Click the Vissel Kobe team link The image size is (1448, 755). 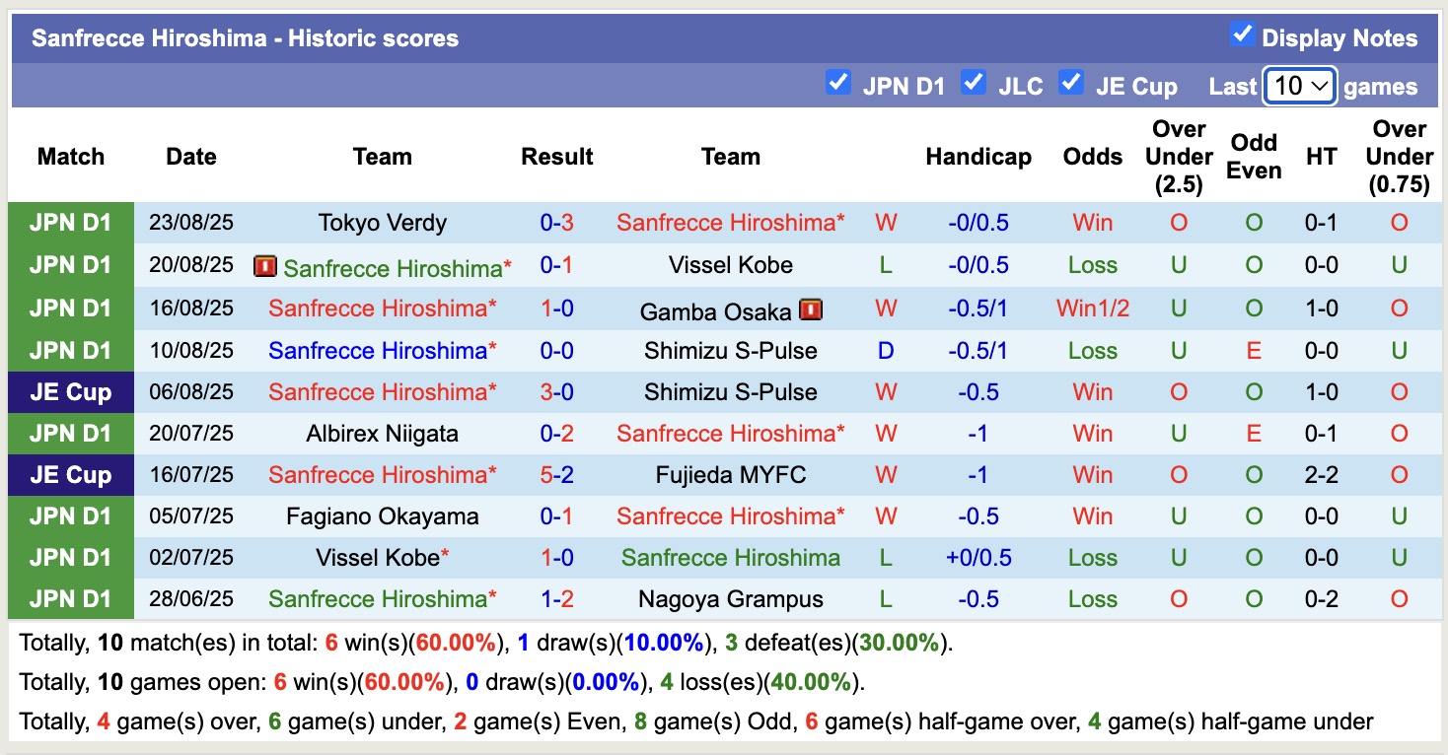pos(731,264)
